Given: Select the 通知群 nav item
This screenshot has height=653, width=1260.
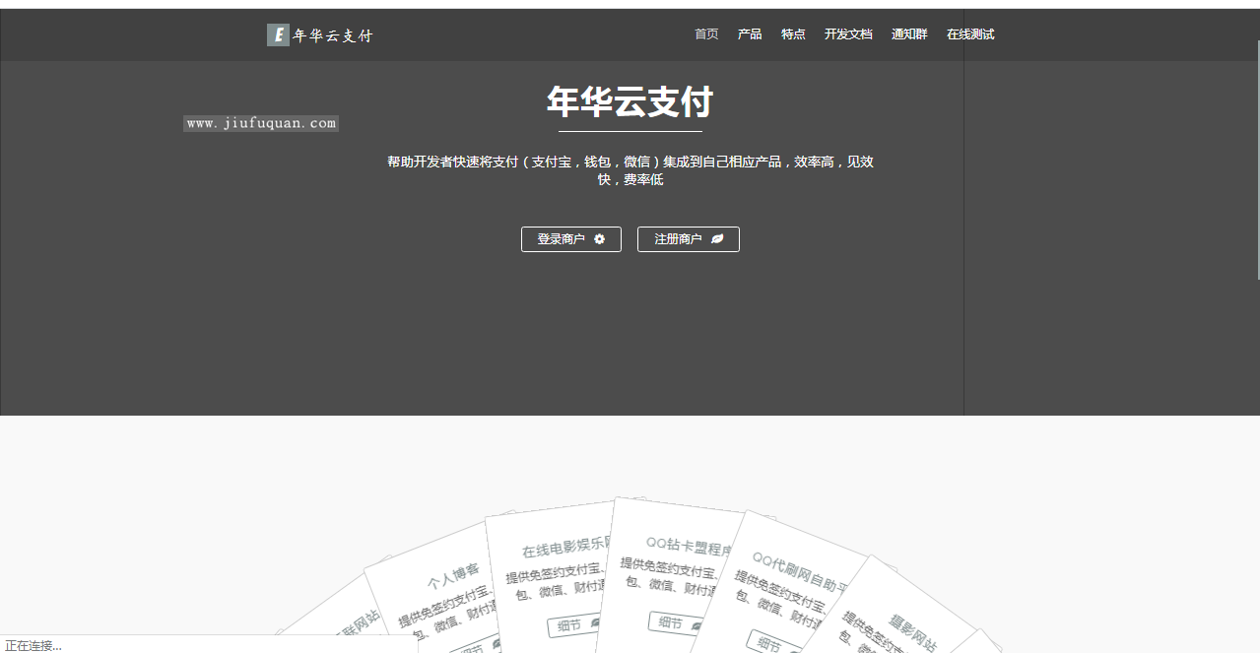Looking at the screenshot, I should click(909, 34).
